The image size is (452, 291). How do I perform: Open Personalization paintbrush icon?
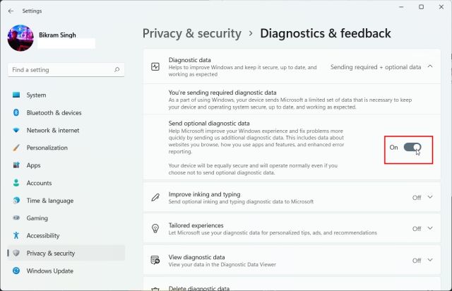click(16, 148)
